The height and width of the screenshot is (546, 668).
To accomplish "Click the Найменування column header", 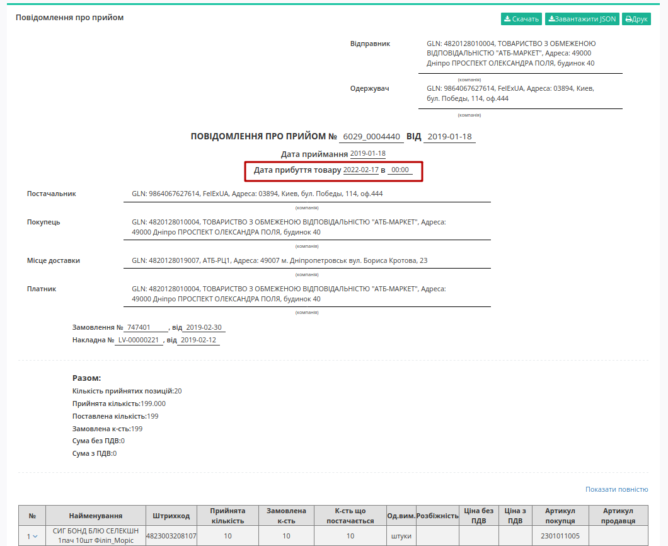I will point(96,516).
